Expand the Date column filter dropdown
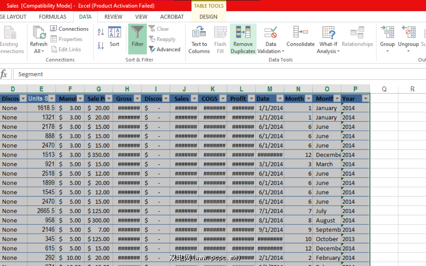Image resolution: width=426 pixels, height=266 pixels. (x=280, y=99)
